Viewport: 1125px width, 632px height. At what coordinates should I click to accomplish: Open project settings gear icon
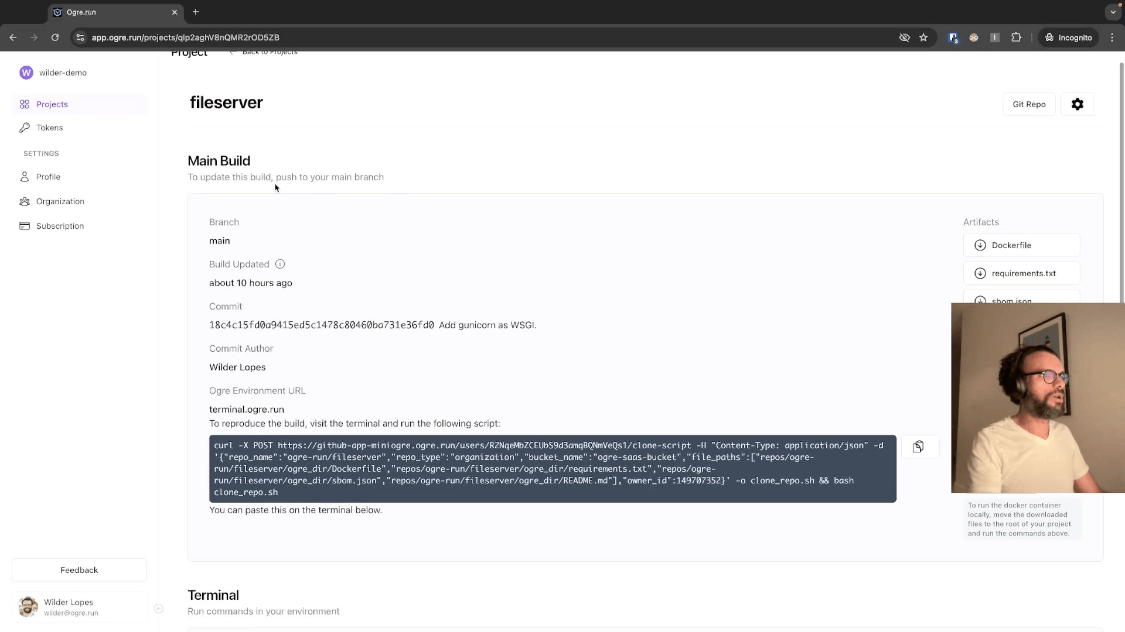click(1078, 104)
